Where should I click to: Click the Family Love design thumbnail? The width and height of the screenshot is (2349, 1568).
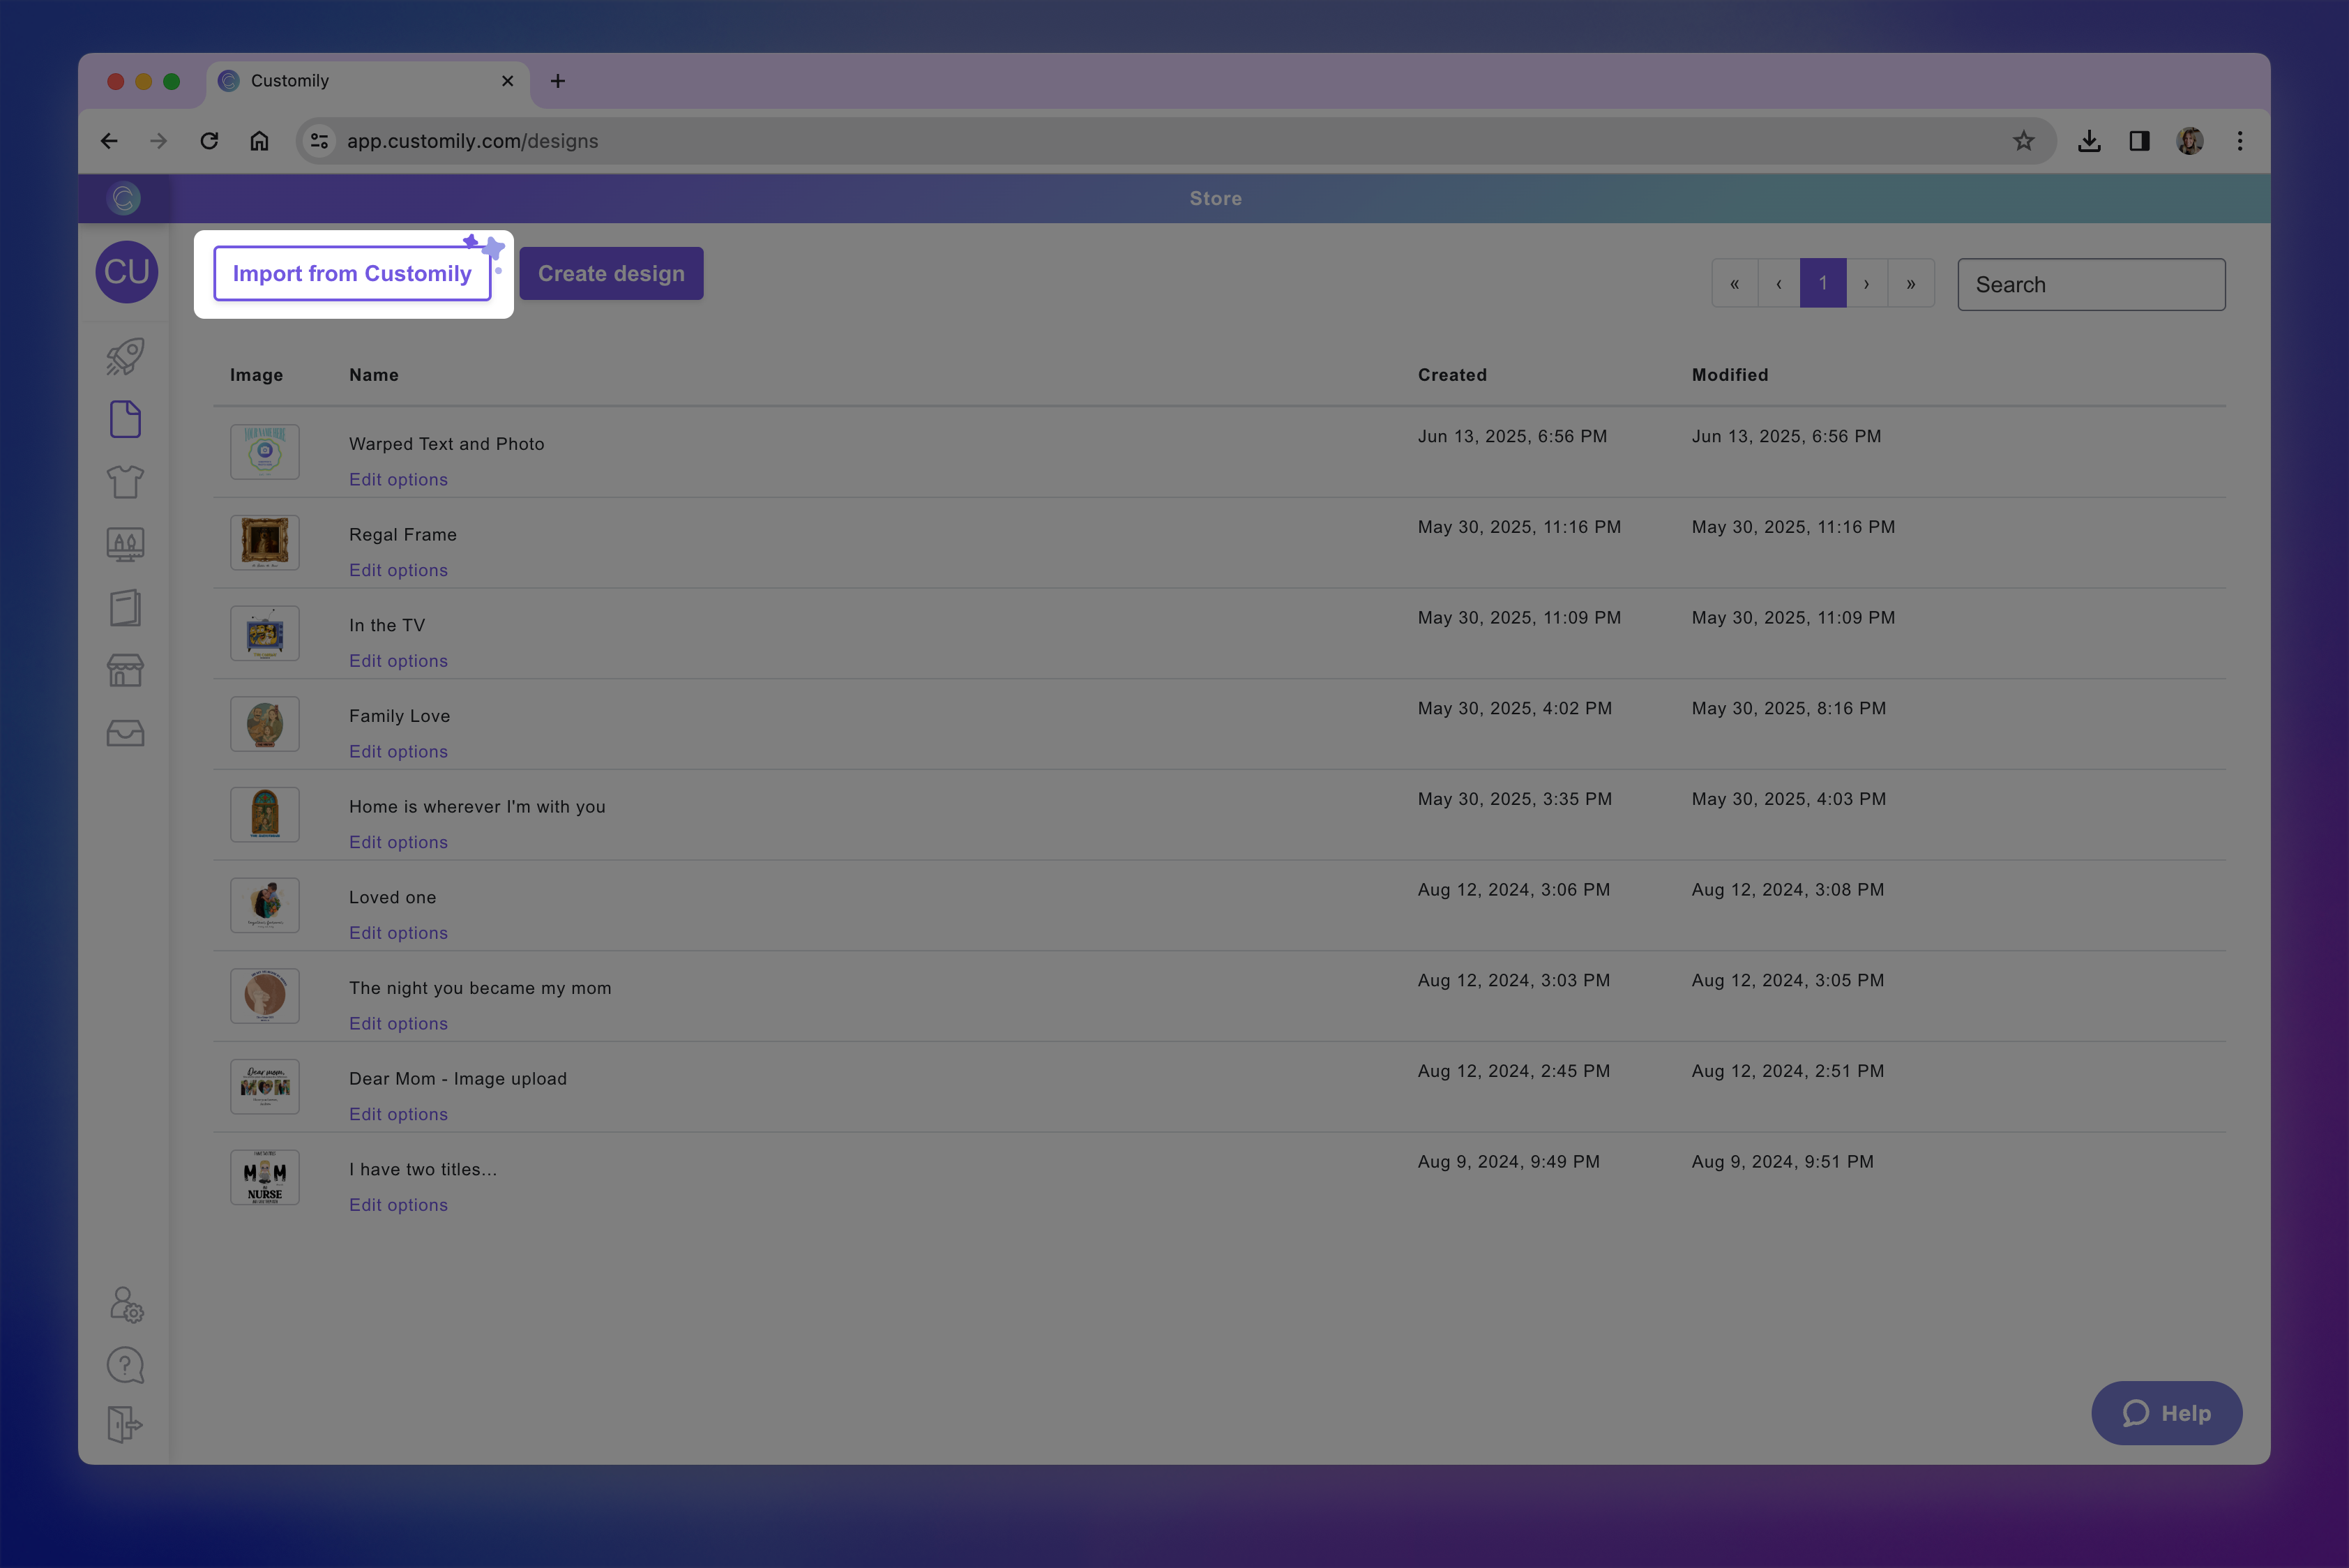point(265,724)
